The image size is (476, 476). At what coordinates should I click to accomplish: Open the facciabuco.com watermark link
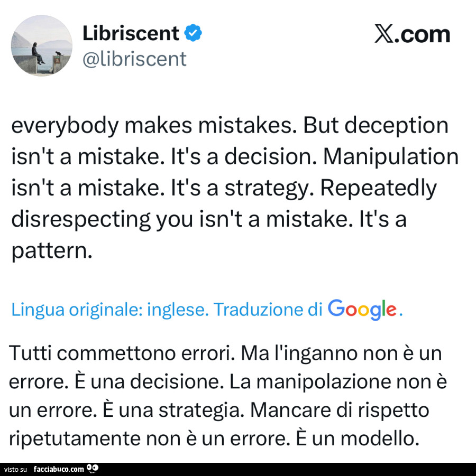pyautogui.click(x=59, y=469)
